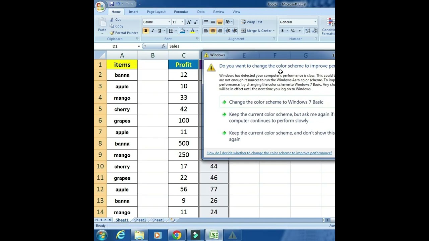
Task: Decrease the font size
Action: (195, 22)
